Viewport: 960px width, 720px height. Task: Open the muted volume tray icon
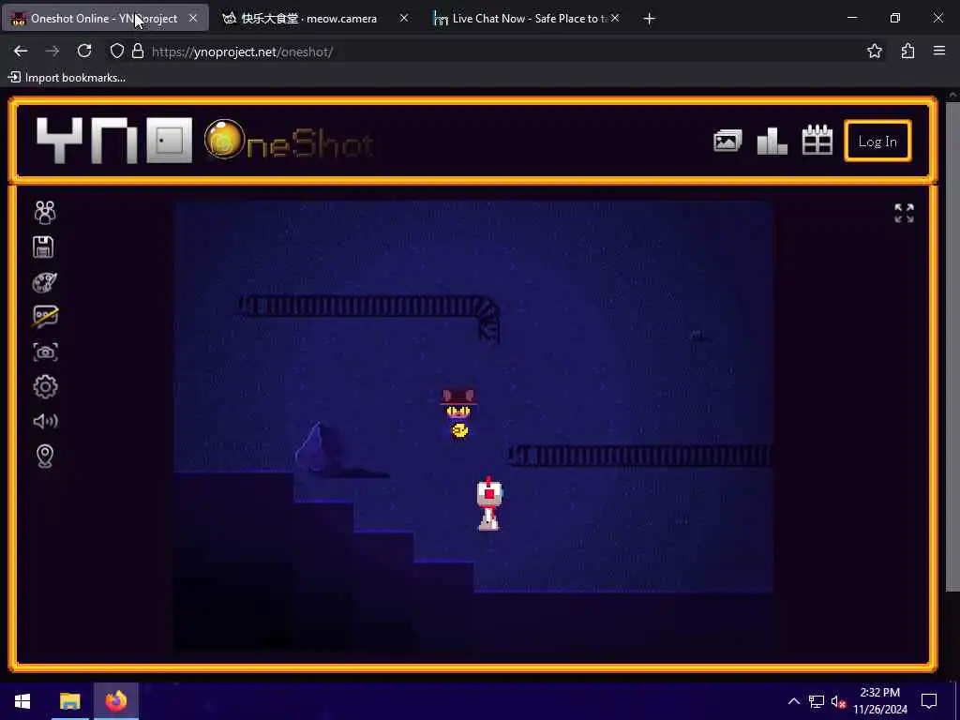838,701
